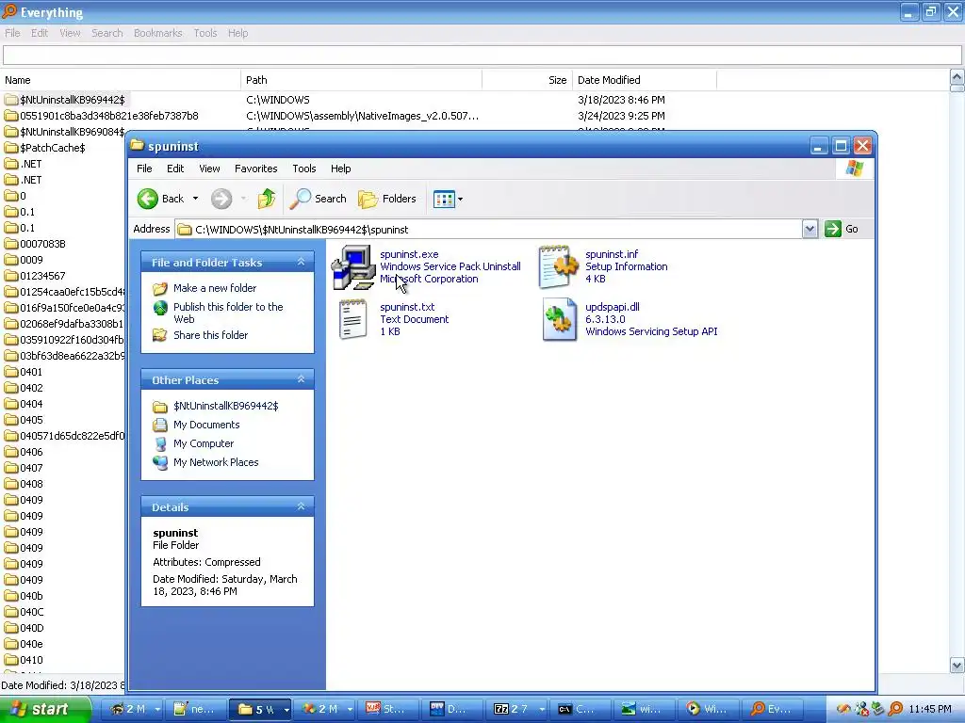This screenshot has width=965, height=723.
Task: Open Search pane in spuninst window
Action: click(319, 199)
